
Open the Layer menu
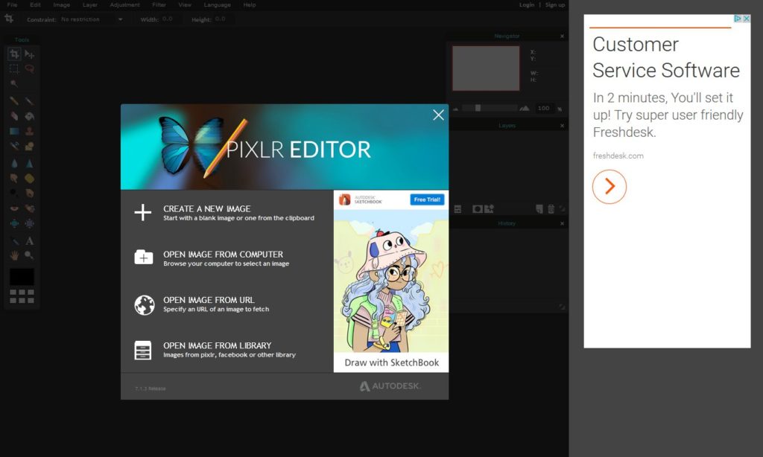(x=90, y=5)
